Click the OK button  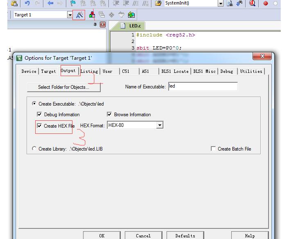point(102,235)
